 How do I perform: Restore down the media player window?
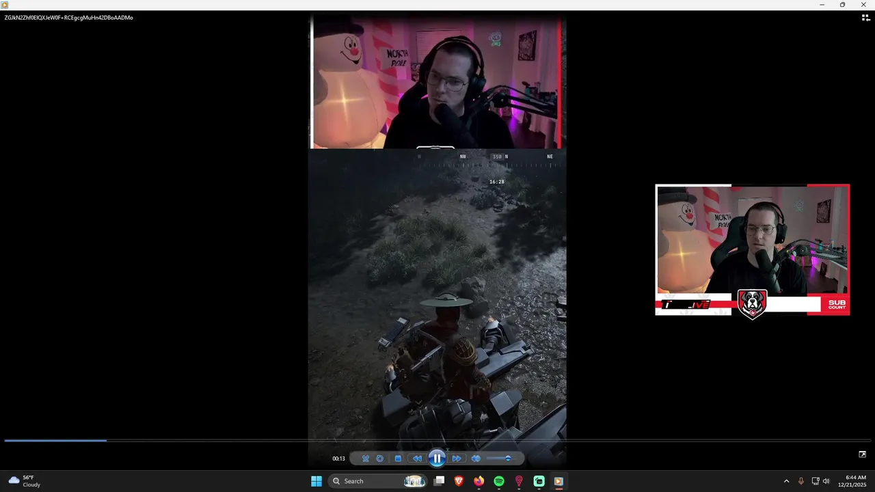(842, 5)
